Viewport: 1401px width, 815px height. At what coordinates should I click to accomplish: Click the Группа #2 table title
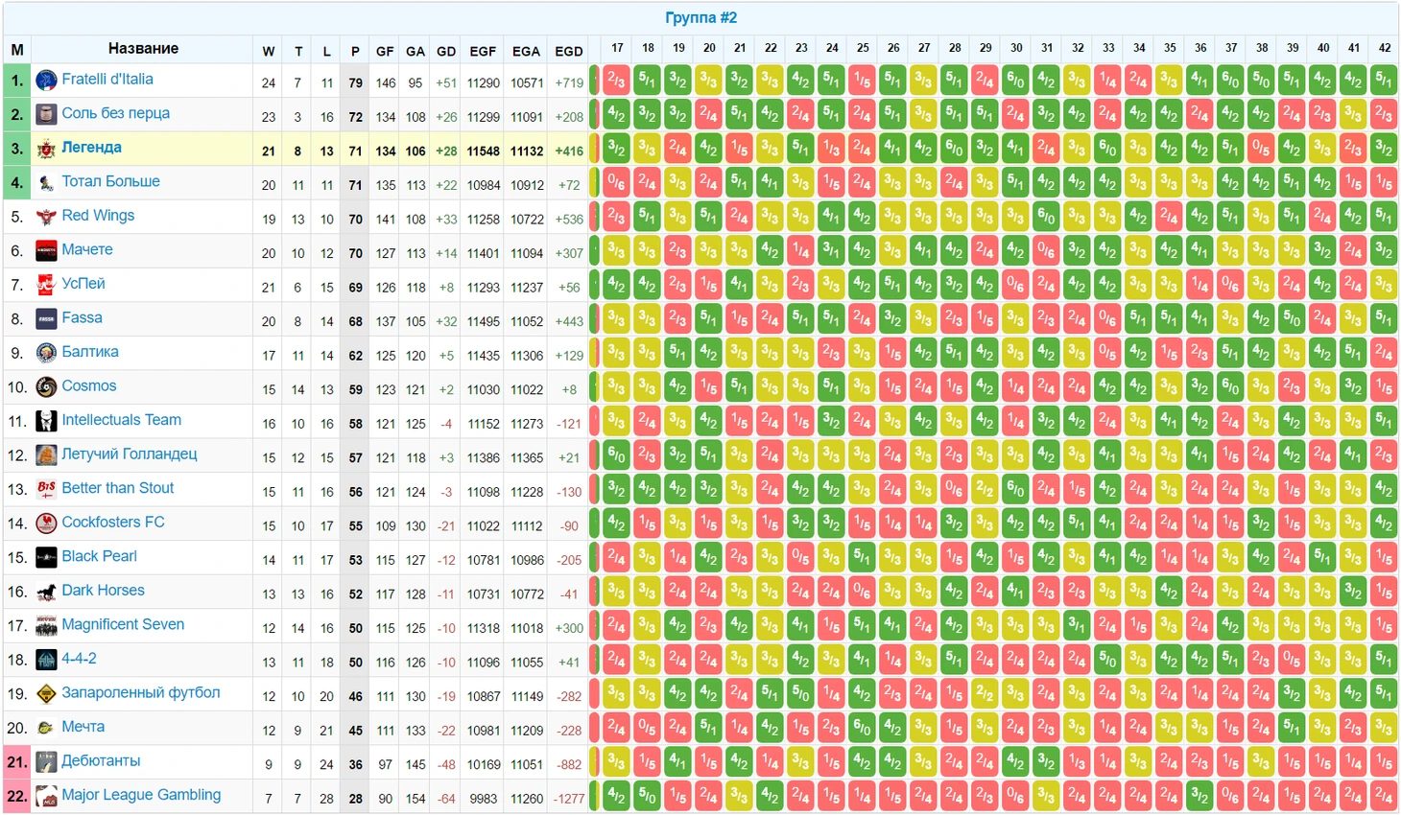[x=701, y=18]
